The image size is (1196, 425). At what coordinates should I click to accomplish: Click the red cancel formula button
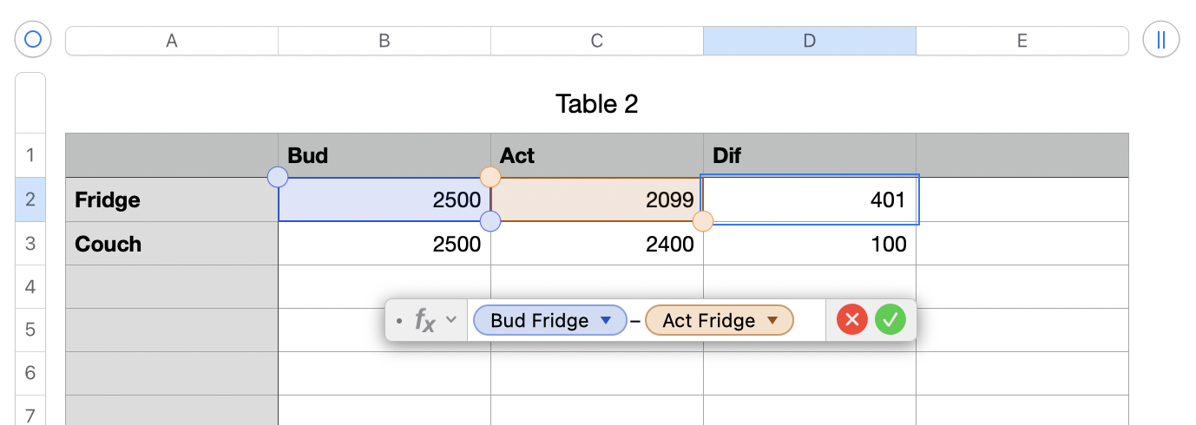pyautogui.click(x=851, y=320)
